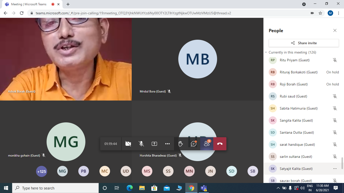Open the Windows notification center
The image size is (344, 193).
coord(336,188)
